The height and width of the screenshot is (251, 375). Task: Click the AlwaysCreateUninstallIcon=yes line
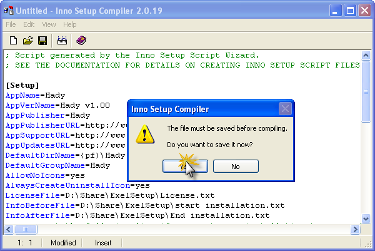click(77, 186)
